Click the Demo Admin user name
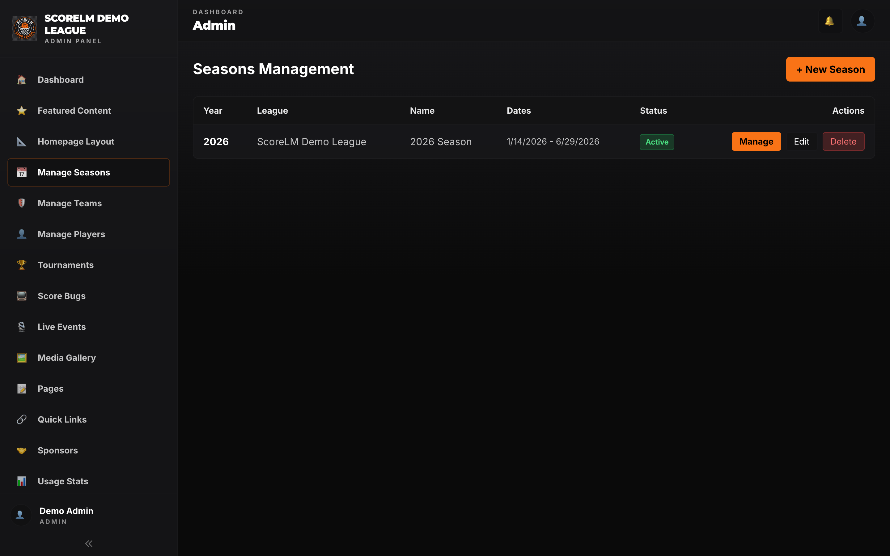890x556 pixels. click(66, 511)
